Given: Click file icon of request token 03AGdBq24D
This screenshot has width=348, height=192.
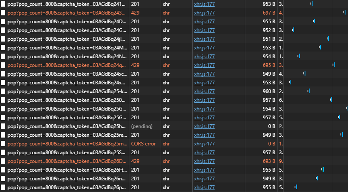Looking at the screenshot, I should tap(3, 22).
